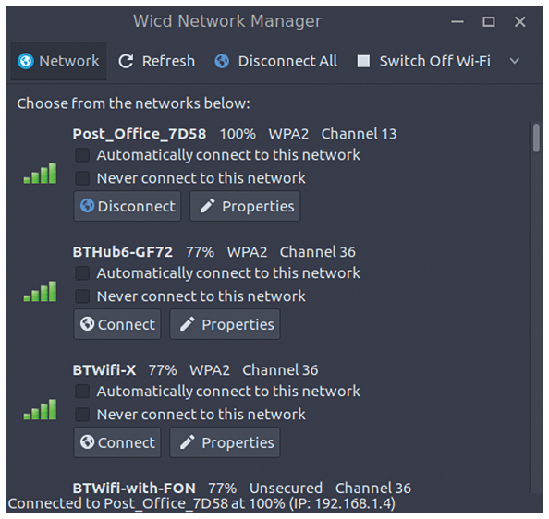Image resolution: width=549 pixels, height=519 pixels.
Task: Click BTHub6-GF72 signal strength bars icon
Action: click(x=40, y=291)
